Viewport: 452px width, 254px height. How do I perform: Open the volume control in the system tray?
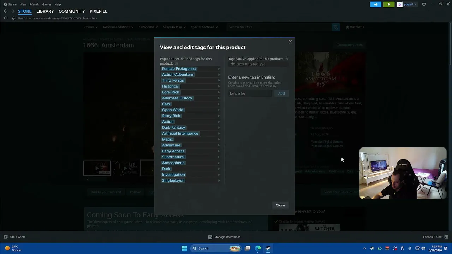[423, 248]
